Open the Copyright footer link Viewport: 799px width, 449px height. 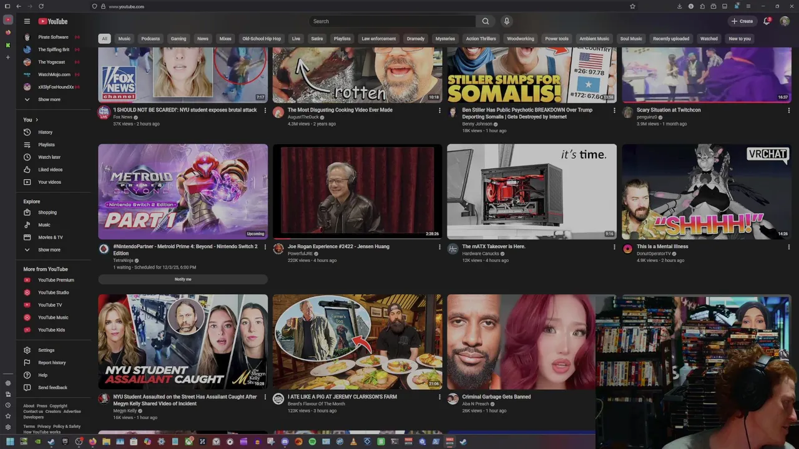(58, 406)
